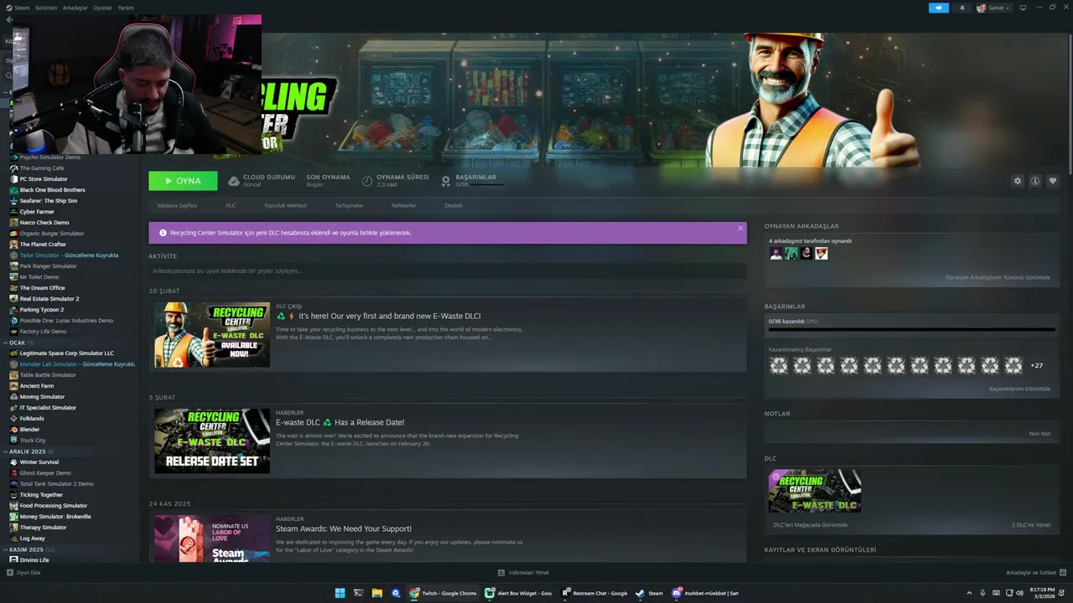Click the fourth friend avatar
1073x603 pixels.
click(x=822, y=253)
